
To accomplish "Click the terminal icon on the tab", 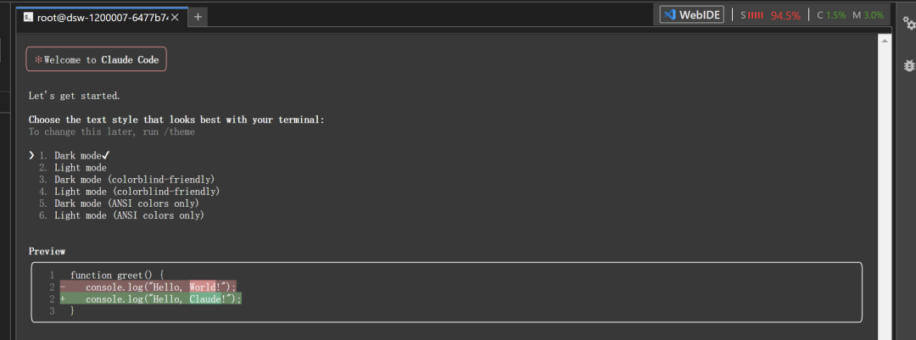I will [x=29, y=17].
